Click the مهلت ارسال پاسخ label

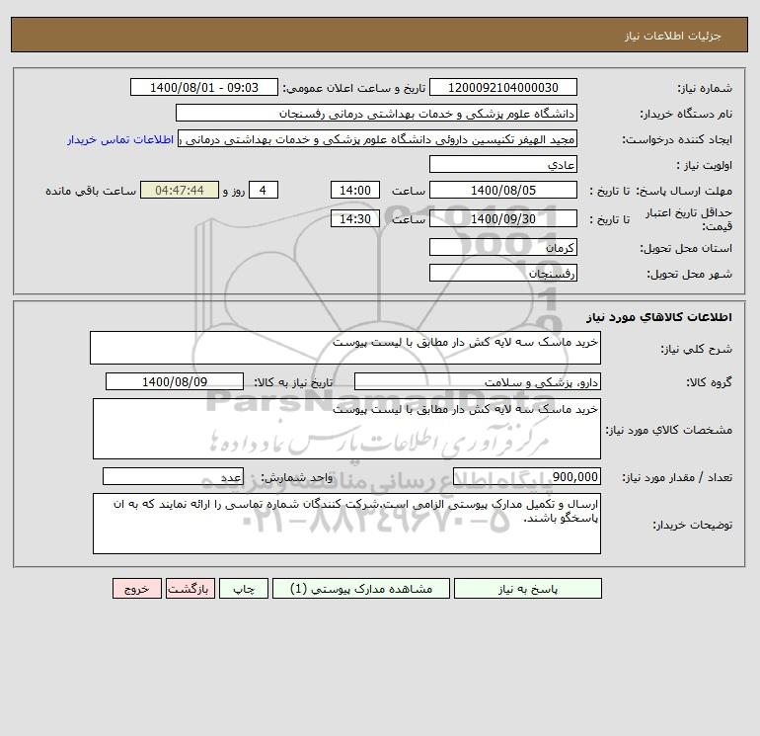tap(685, 191)
